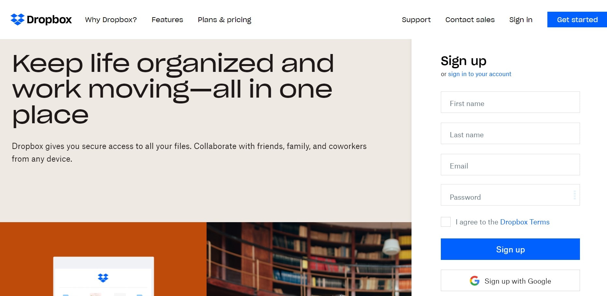Open the Dropbox Terms link

click(x=525, y=222)
